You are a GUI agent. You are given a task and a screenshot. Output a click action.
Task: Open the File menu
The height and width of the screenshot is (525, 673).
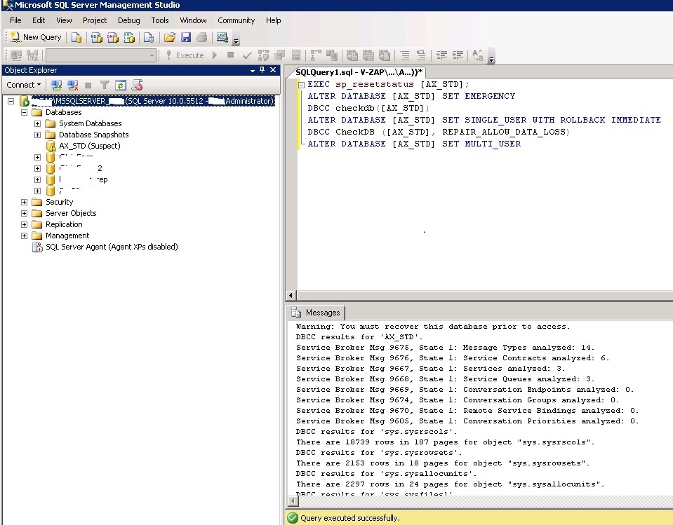click(15, 20)
